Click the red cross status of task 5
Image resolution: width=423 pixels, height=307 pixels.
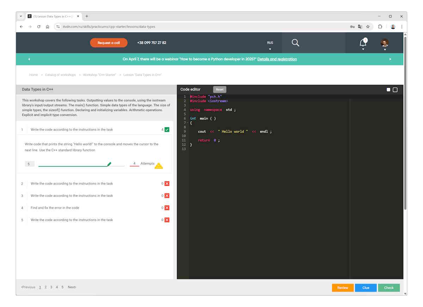pyautogui.click(x=167, y=220)
